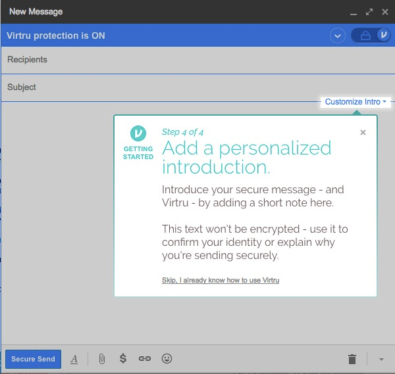Click 'Skip, I already know how to use Virtru'
The image size is (395, 374).
pyautogui.click(x=221, y=281)
